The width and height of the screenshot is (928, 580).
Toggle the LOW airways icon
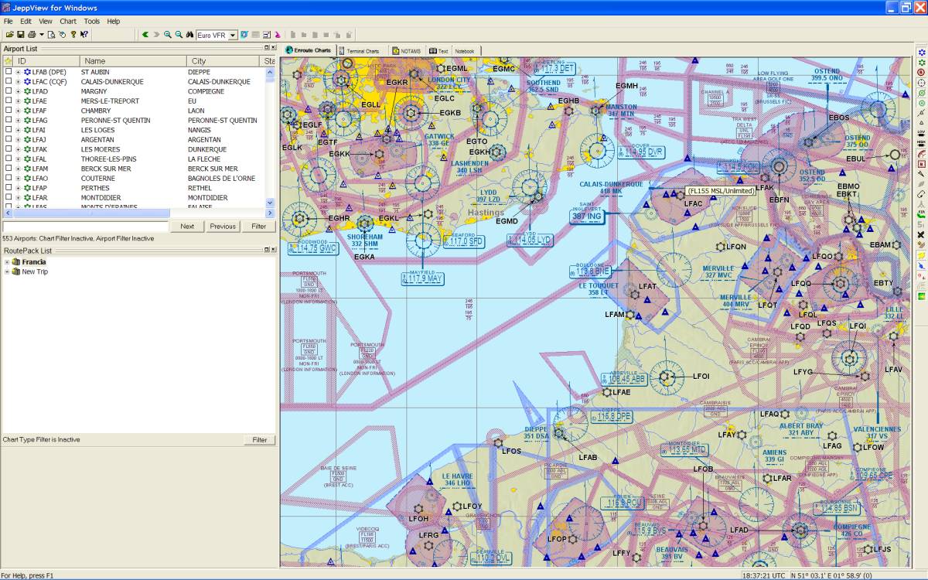point(921,133)
